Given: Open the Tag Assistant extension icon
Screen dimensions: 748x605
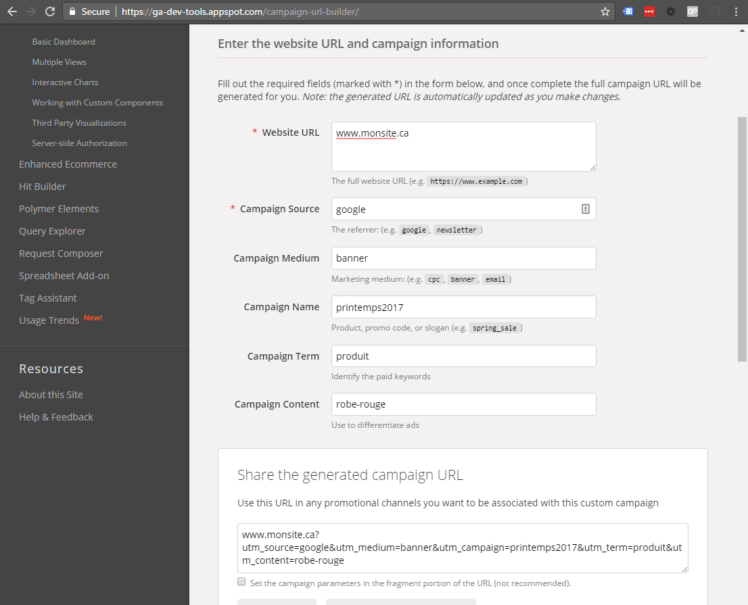Looking at the screenshot, I should tap(628, 11).
